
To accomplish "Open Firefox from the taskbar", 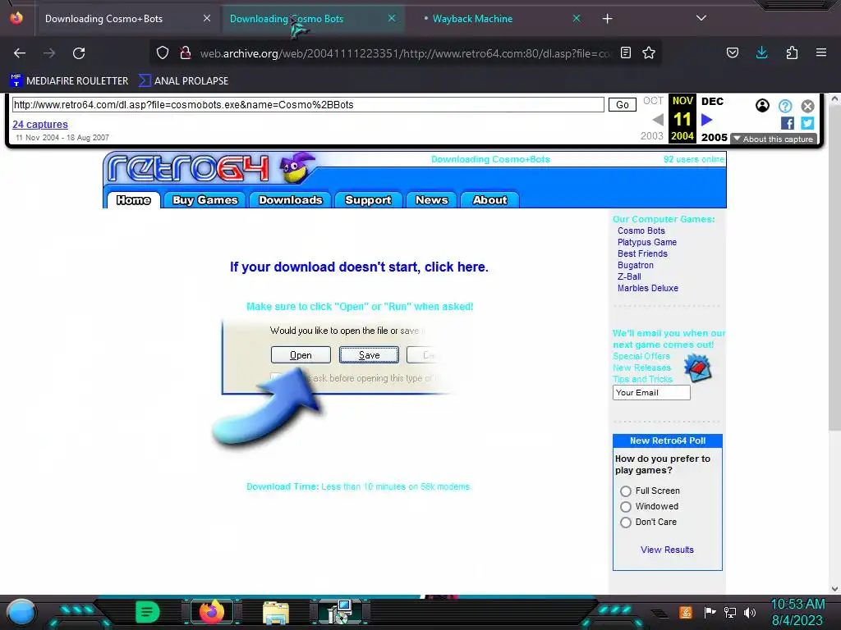I will 212,612.
